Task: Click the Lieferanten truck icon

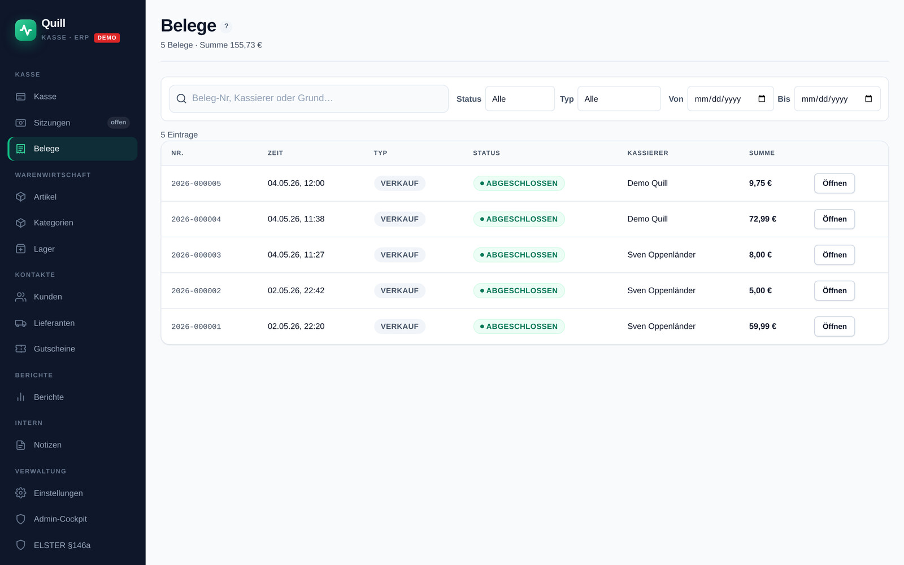Action: click(21, 323)
